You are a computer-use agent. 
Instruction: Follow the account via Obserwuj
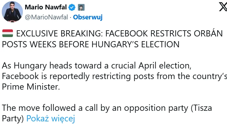[87, 17]
